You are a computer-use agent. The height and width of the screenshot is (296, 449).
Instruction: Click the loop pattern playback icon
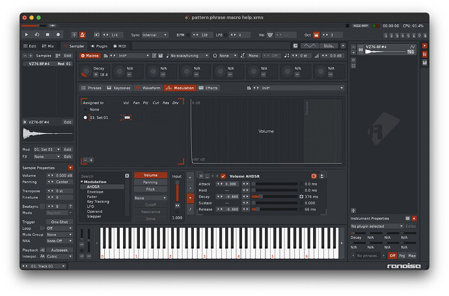point(37,34)
